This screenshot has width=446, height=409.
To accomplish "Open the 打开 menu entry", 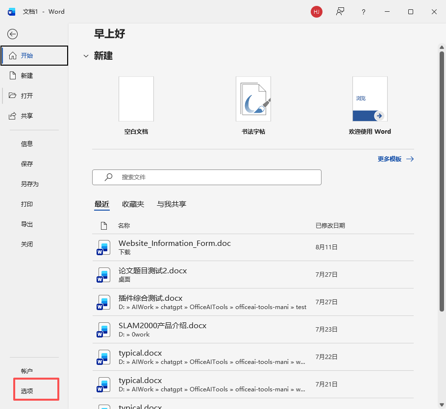I will (34, 96).
